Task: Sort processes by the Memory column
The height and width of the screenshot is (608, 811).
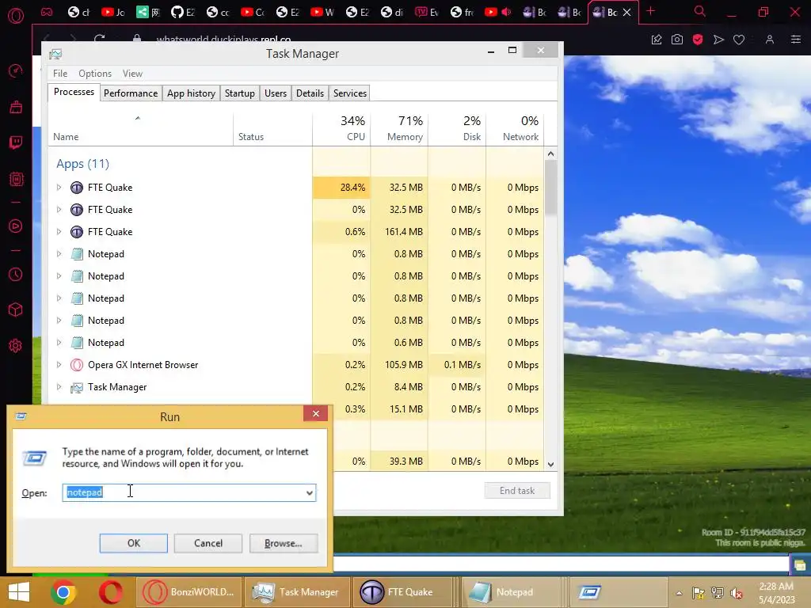Action: click(x=399, y=128)
